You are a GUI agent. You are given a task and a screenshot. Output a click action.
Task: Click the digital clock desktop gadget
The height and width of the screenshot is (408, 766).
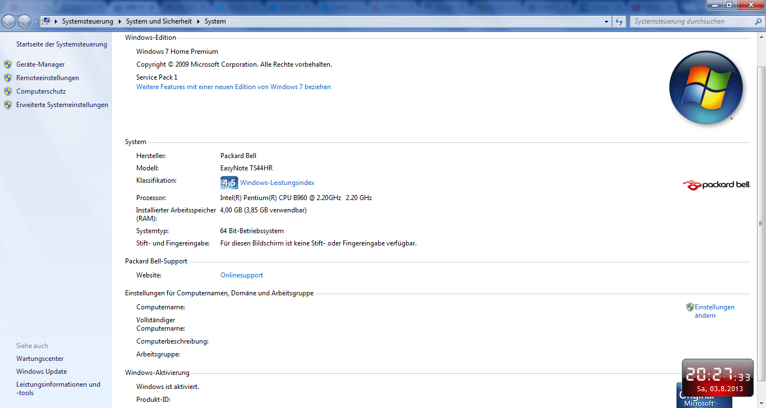tap(718, 379)
